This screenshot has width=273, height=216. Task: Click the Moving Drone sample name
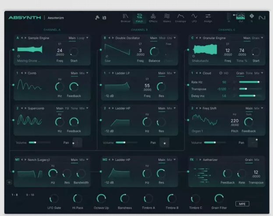[28, 61]
